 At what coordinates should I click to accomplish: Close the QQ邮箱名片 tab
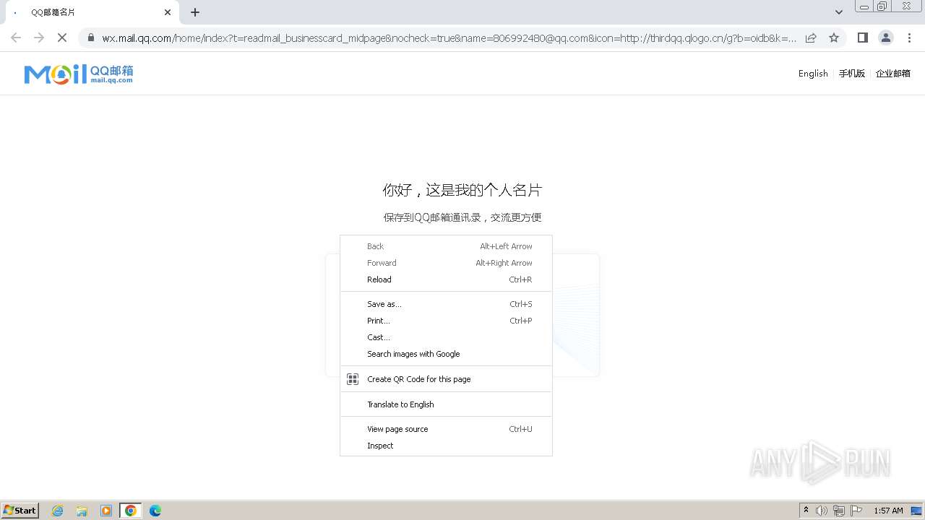[168, 12]
